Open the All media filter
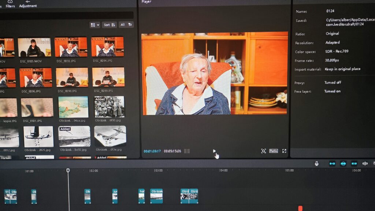The width and height of the screenshot is (375, 211). 126,25
